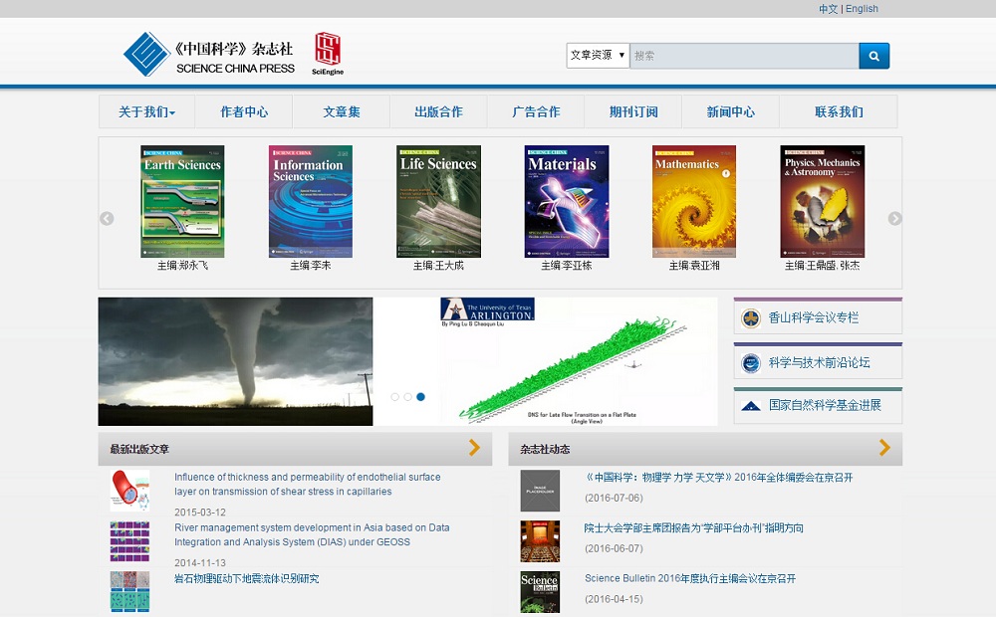Click editor name 主编:李未
Viewport: 996px width, 617px height.
(x=311, y=266)
